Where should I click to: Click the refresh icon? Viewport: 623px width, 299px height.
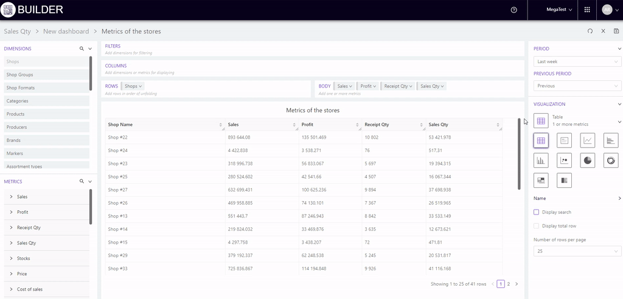[590, 31]
